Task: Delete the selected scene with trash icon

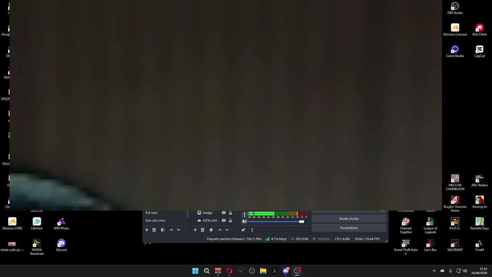Action: coord(154,230)
